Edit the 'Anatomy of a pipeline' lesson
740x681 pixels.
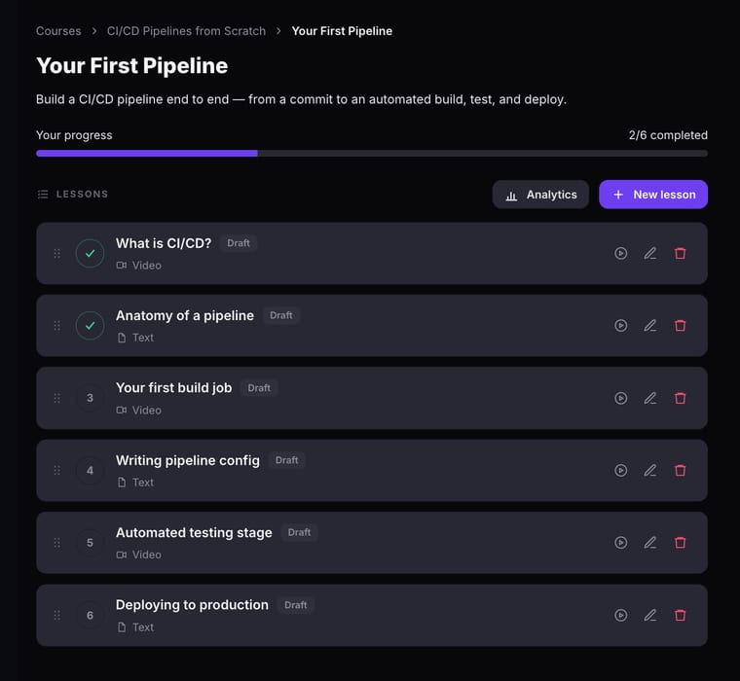pos(650,325)
